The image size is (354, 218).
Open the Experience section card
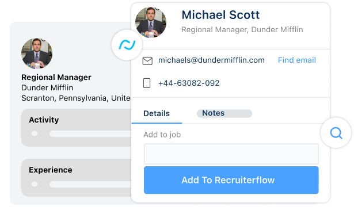tap(77, 178)
